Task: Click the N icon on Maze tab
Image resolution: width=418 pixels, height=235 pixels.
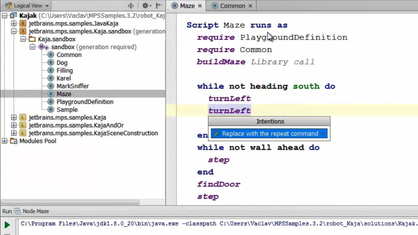Action: (x=175, y=6)
